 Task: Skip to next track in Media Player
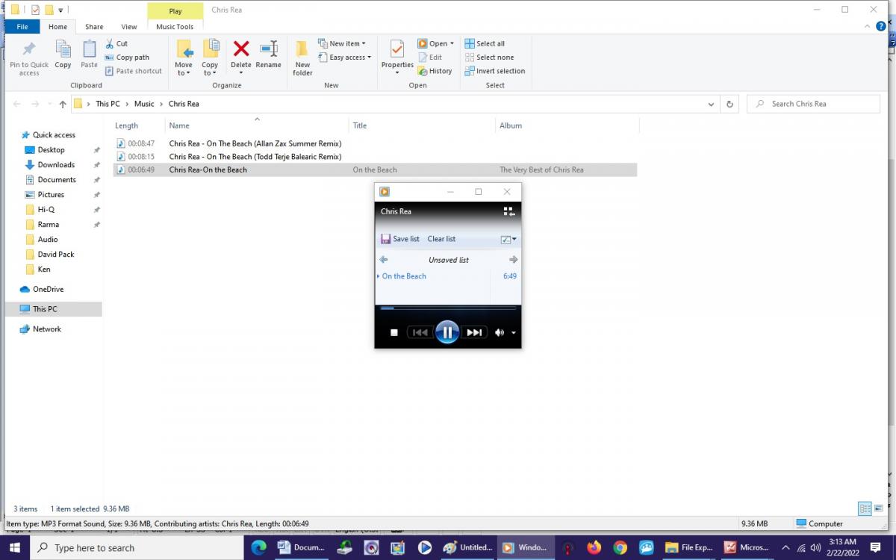pyautogui.click(x=473, y=333)
